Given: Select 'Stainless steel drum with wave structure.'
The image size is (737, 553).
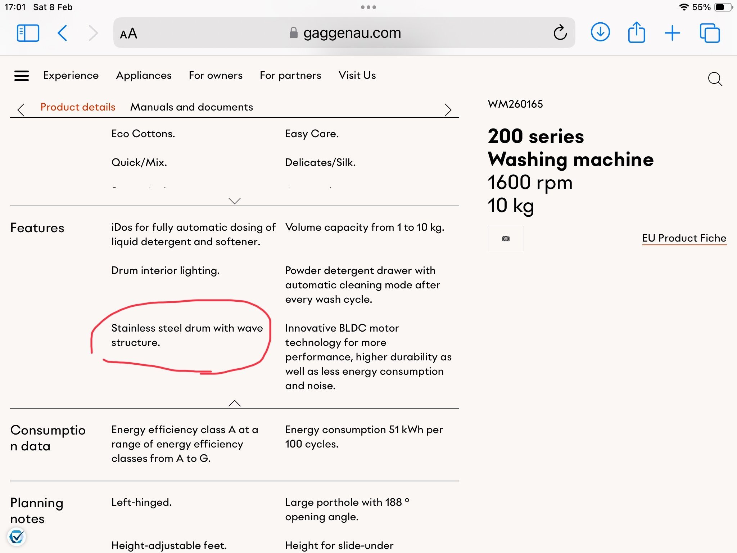Looking at the screenshot, I should pyautogui.click(x=187, y=335).
